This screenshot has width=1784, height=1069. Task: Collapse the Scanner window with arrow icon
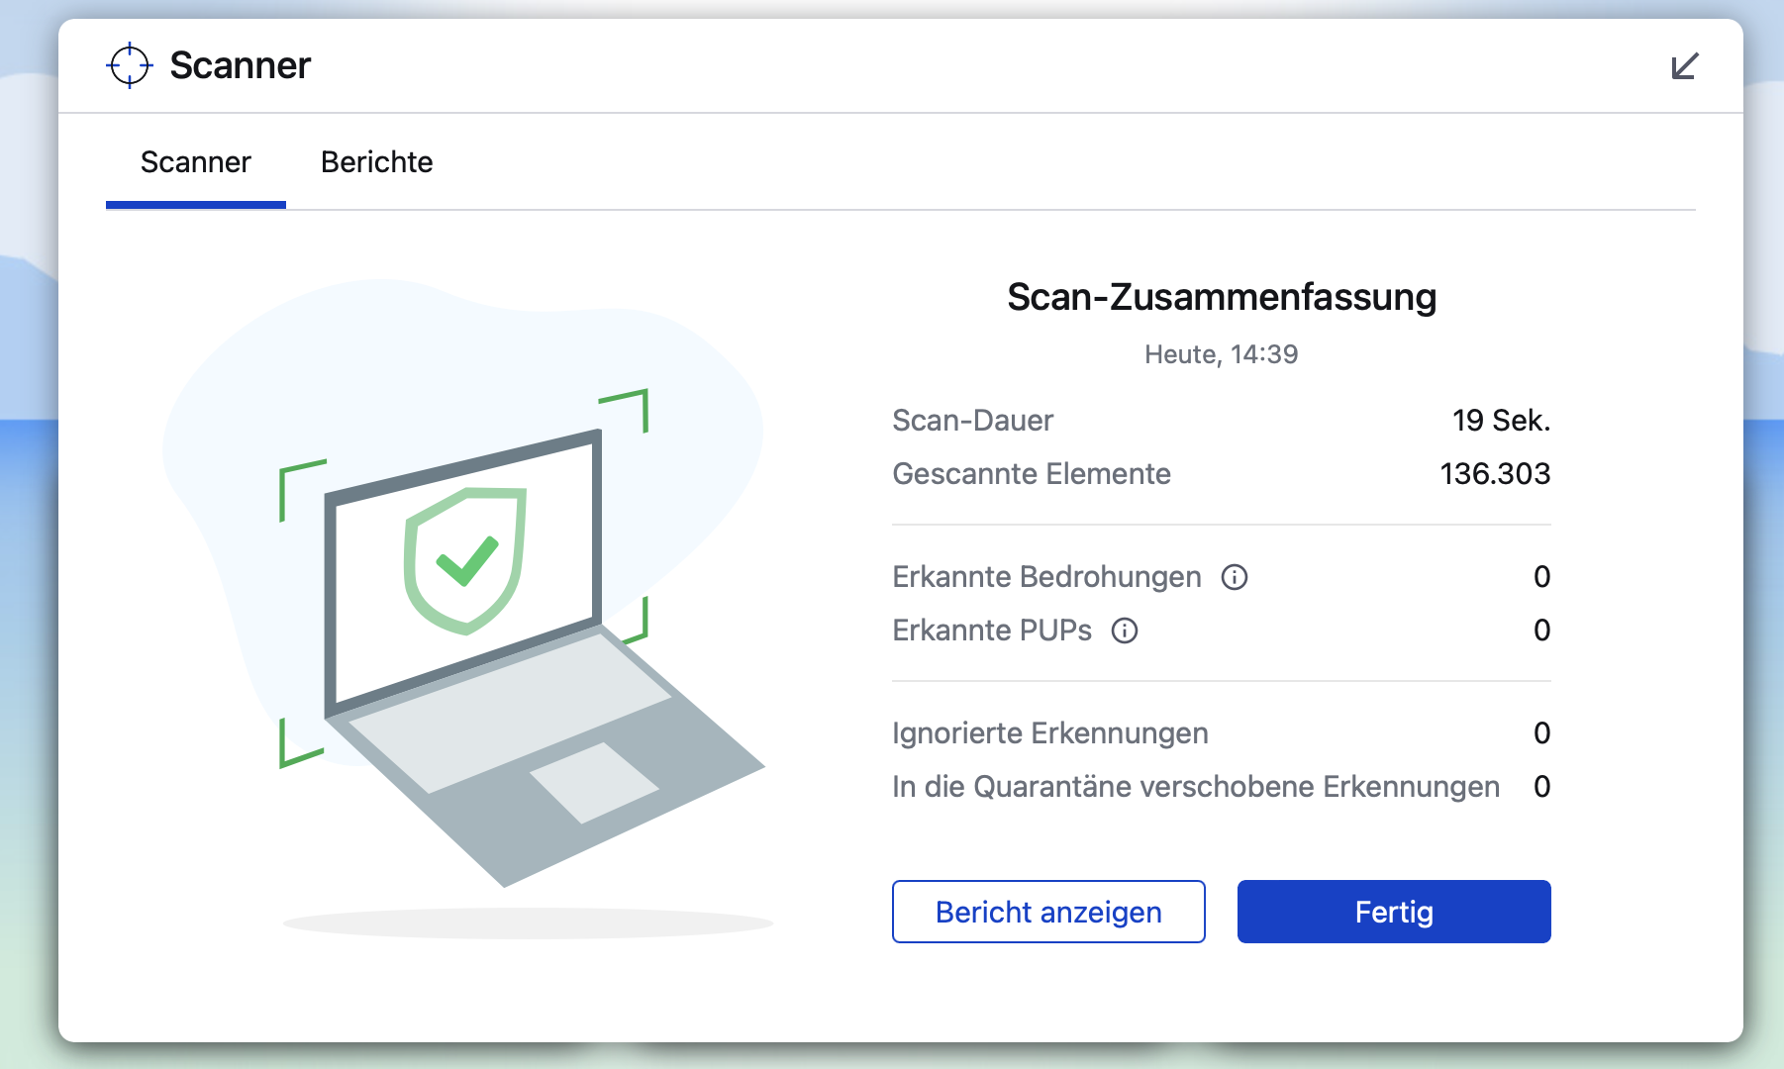(1684, 66)
